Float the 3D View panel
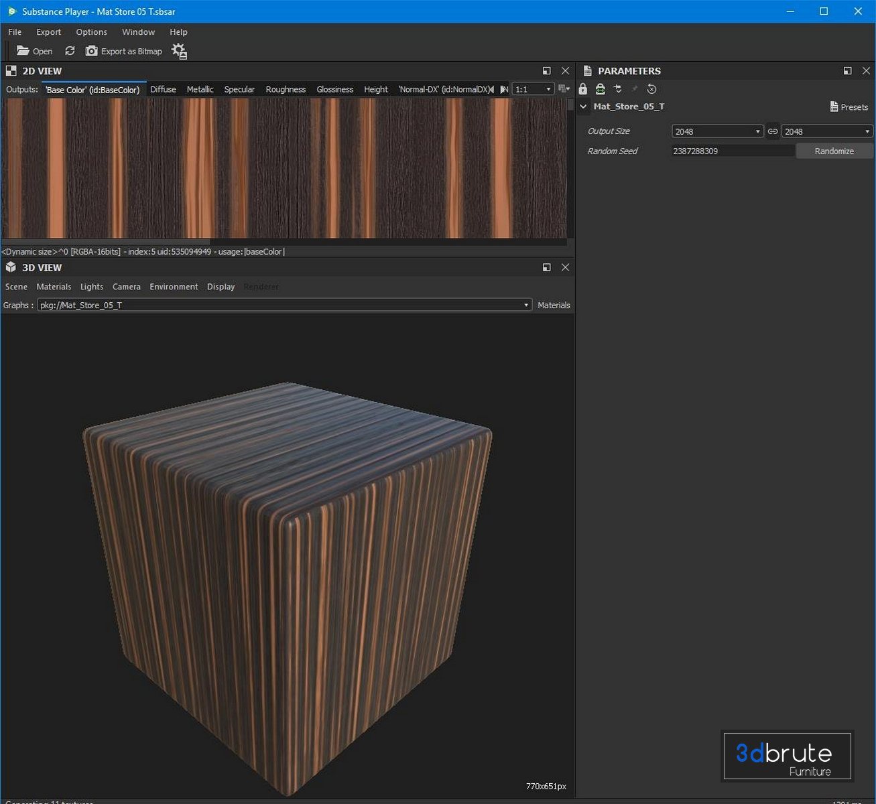Viewport: 876px width, 804px height. [547, 267]
